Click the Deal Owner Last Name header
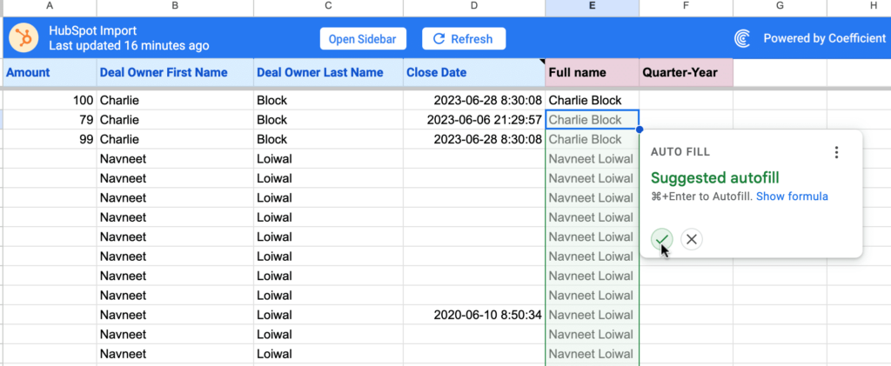Screen dimensions: 891x366 pos(327,72)
